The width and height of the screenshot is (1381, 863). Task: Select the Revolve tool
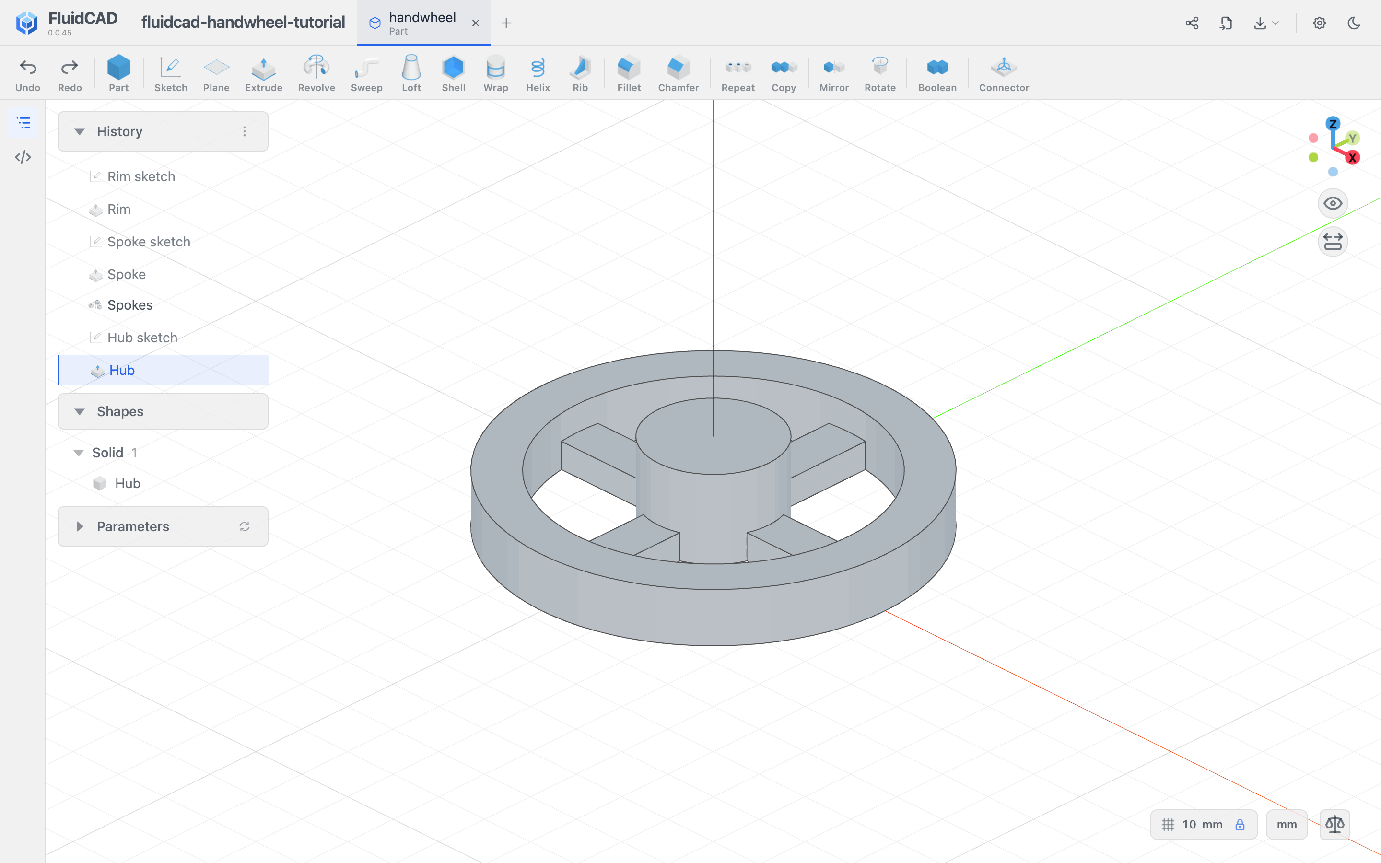(316, 74)
